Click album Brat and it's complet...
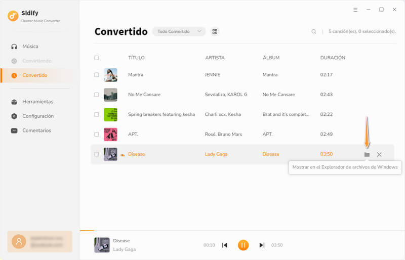This screenshot has height=260, width=405. click(x=286, y=115)
